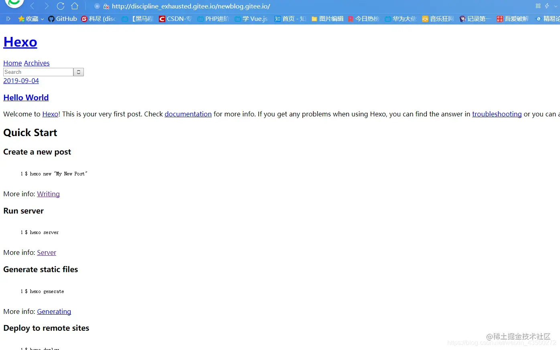Open the documentation link
The width and height of the screenshot is (560, 350).
pyautogui.click(x=188, y=114)
